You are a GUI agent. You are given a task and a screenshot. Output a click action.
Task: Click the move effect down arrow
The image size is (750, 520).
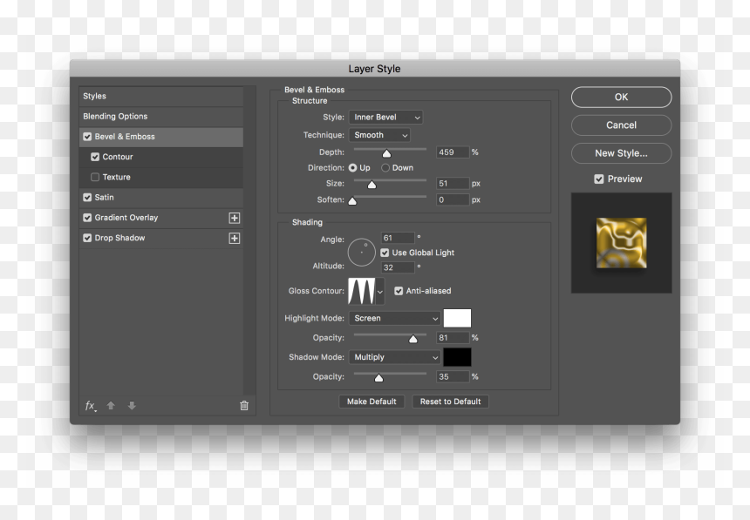click(x=132, y=406)
